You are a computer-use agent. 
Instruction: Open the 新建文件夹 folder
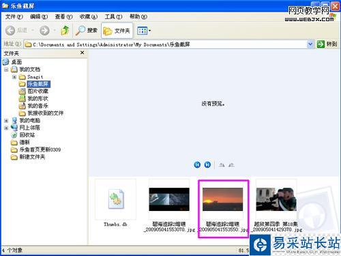[32, 157]
